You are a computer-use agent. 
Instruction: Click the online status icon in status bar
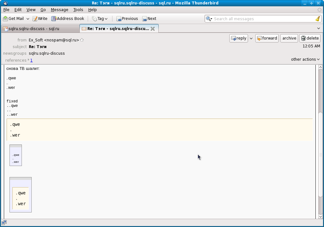[4, 223]
